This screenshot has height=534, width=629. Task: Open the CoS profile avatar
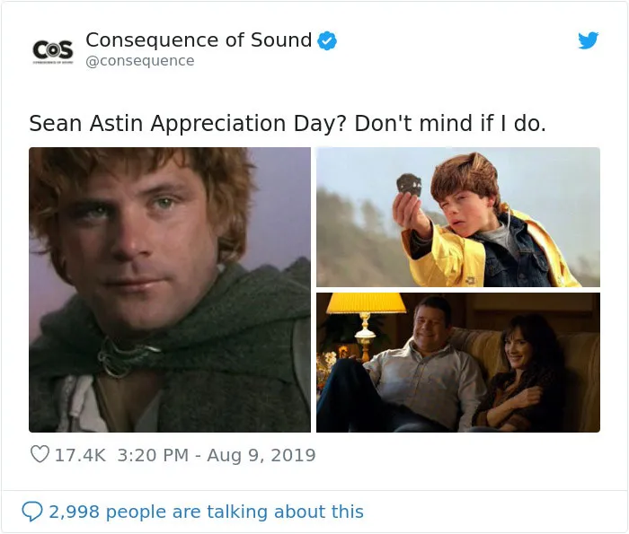coord(53,51)
